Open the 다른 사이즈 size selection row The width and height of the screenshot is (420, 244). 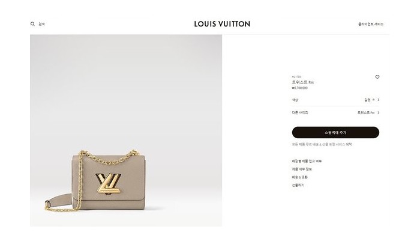point(335,113)
